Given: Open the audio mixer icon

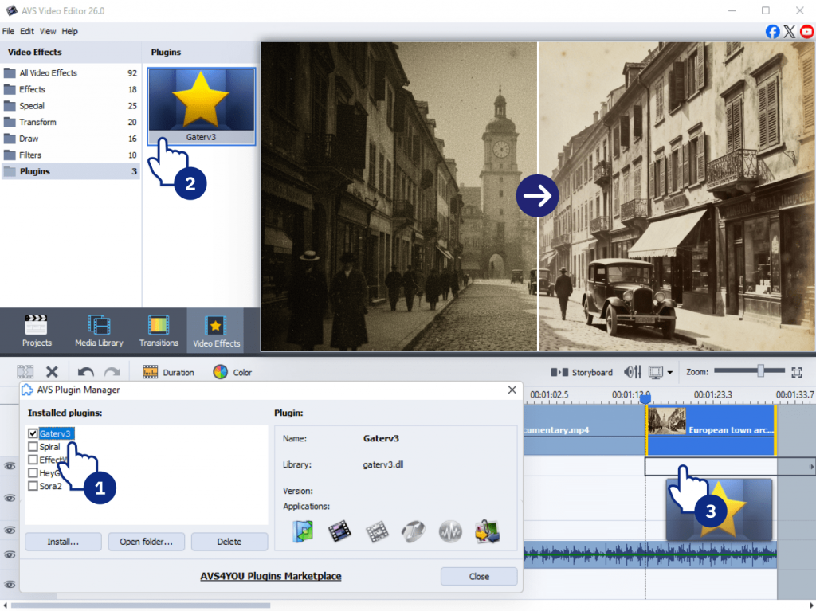Looking at the screenshot, I should (633, 372).
